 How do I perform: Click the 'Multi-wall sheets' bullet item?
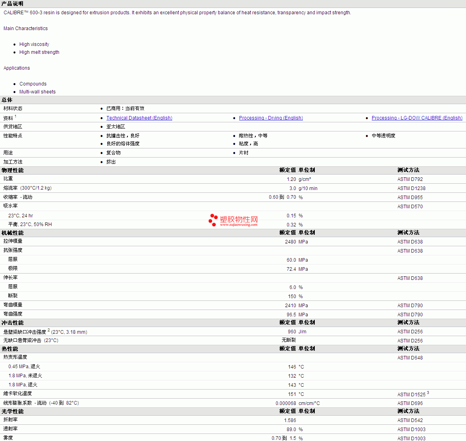(x=38, y=92)
